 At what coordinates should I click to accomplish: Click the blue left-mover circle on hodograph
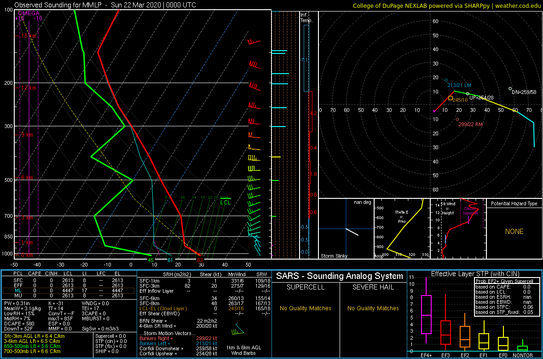pyautogui.click(x=446, y=80)
